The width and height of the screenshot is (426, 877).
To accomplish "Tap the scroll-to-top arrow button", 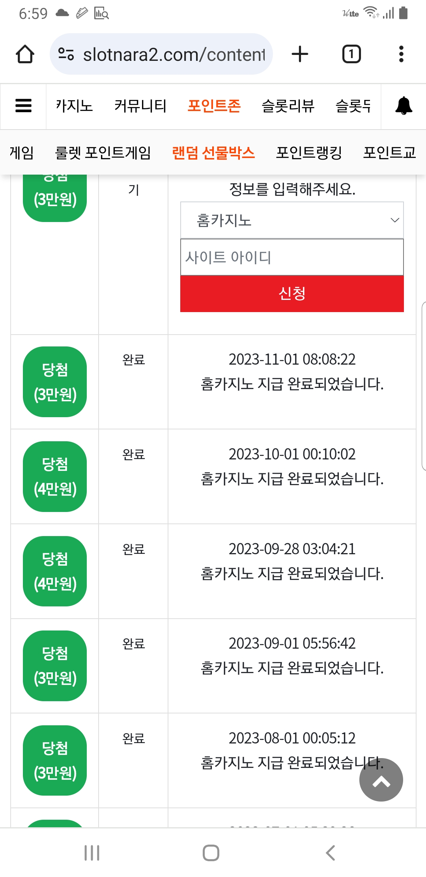I will (x=381, y=779).
